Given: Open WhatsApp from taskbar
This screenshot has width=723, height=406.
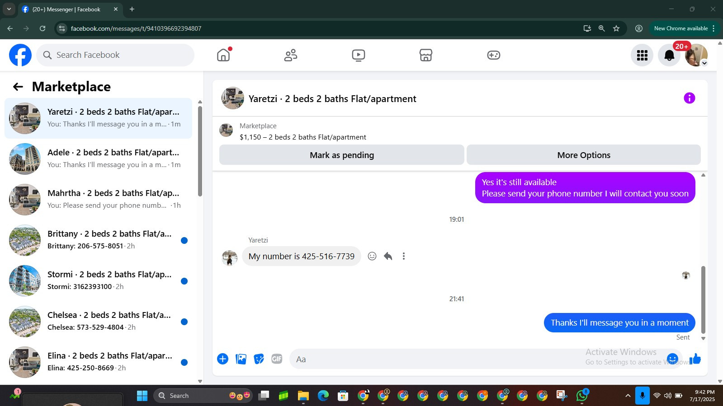Looking at the screenshot, I should coord(582,396).
